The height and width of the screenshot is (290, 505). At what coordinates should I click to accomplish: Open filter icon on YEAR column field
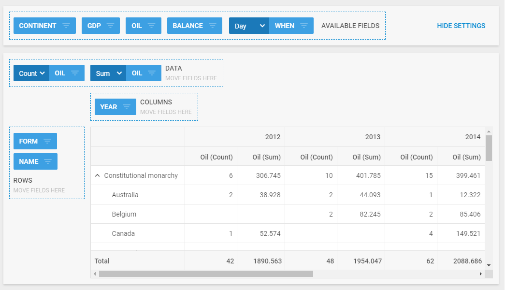[127, 107]
